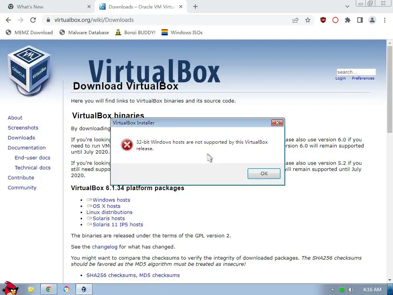Open the Malware Database bookmark
393x295 pixels.
84,32
